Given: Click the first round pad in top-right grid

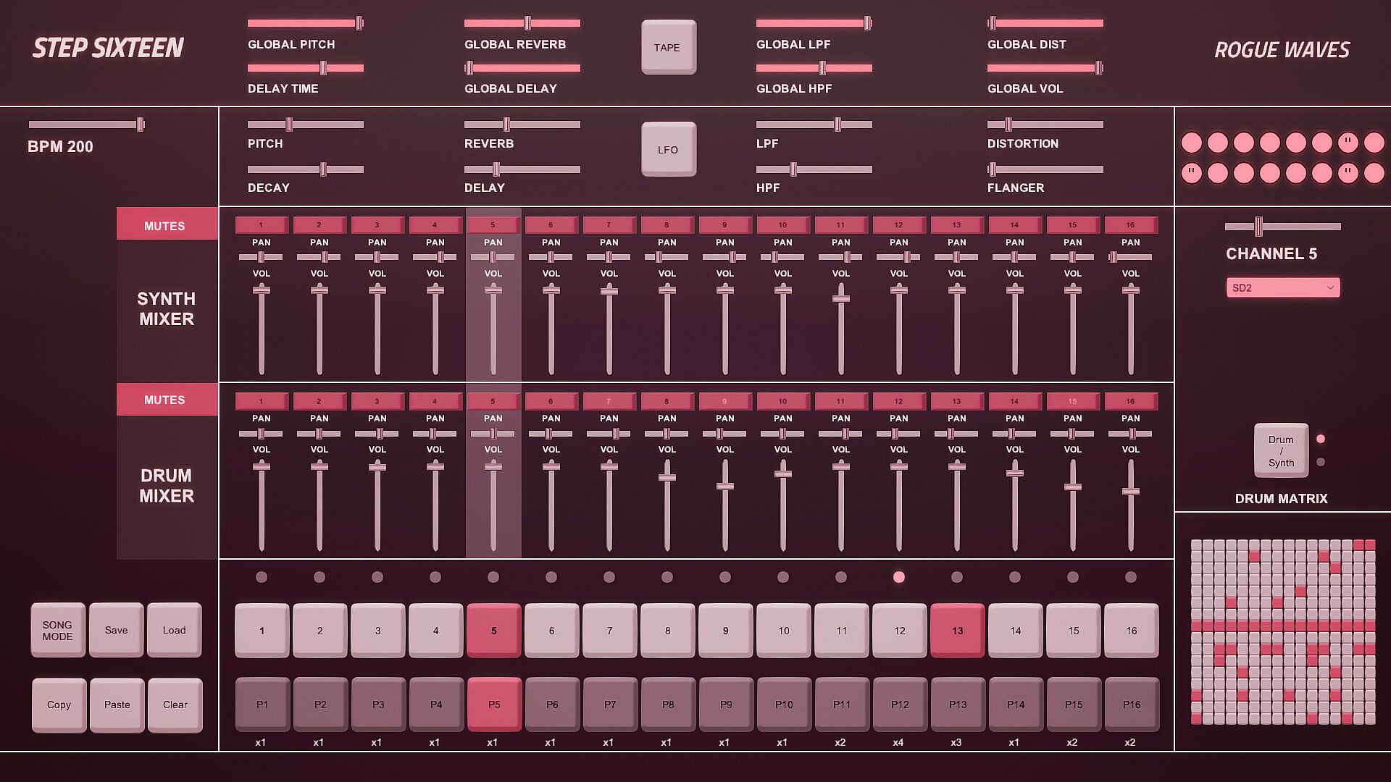Looking at the screenshot, I should (1191, 143).
